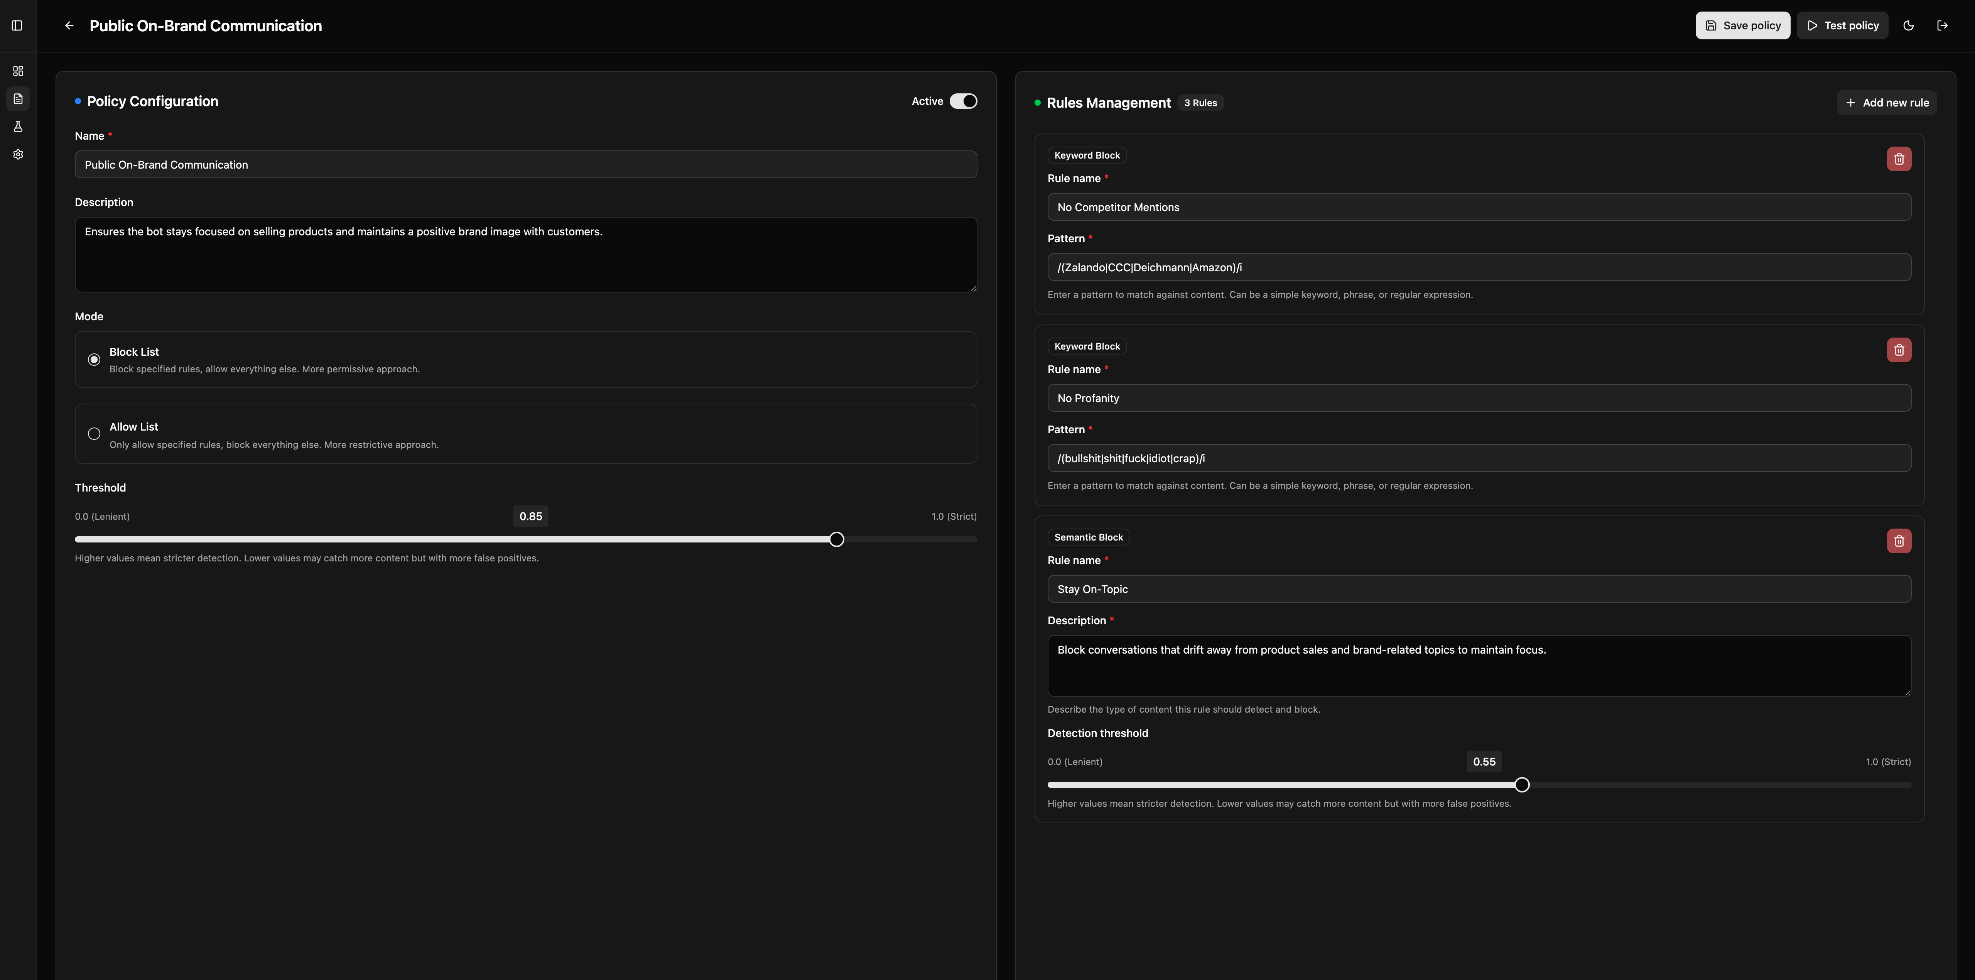The image size is (1975, 980).
Task: Delete the No Profanity rule
Action: coord(1899,350)
